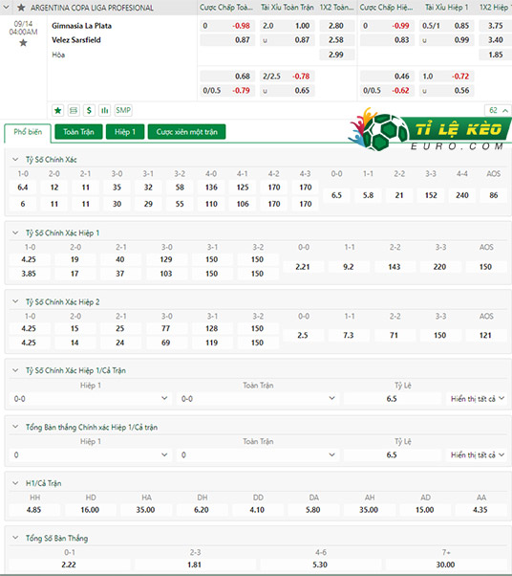Collapse the league header chevron

[x=6, y=8]
